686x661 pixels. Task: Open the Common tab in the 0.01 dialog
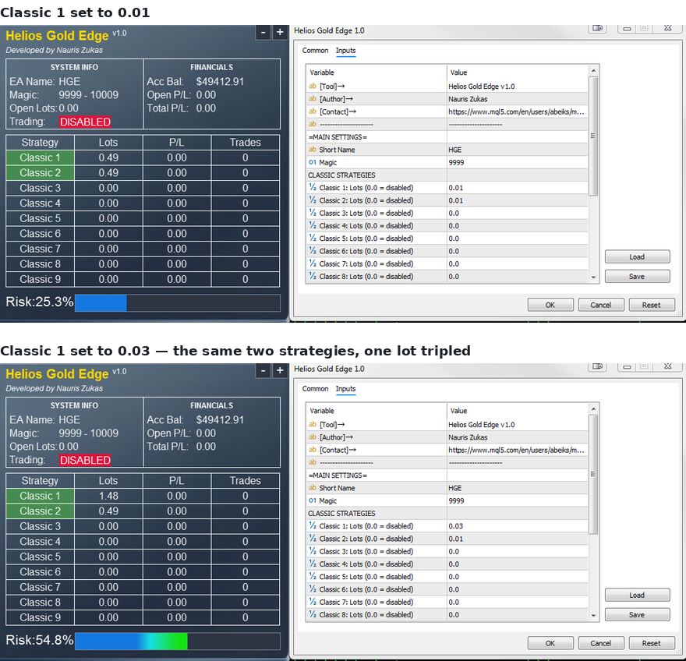point(315,51)
